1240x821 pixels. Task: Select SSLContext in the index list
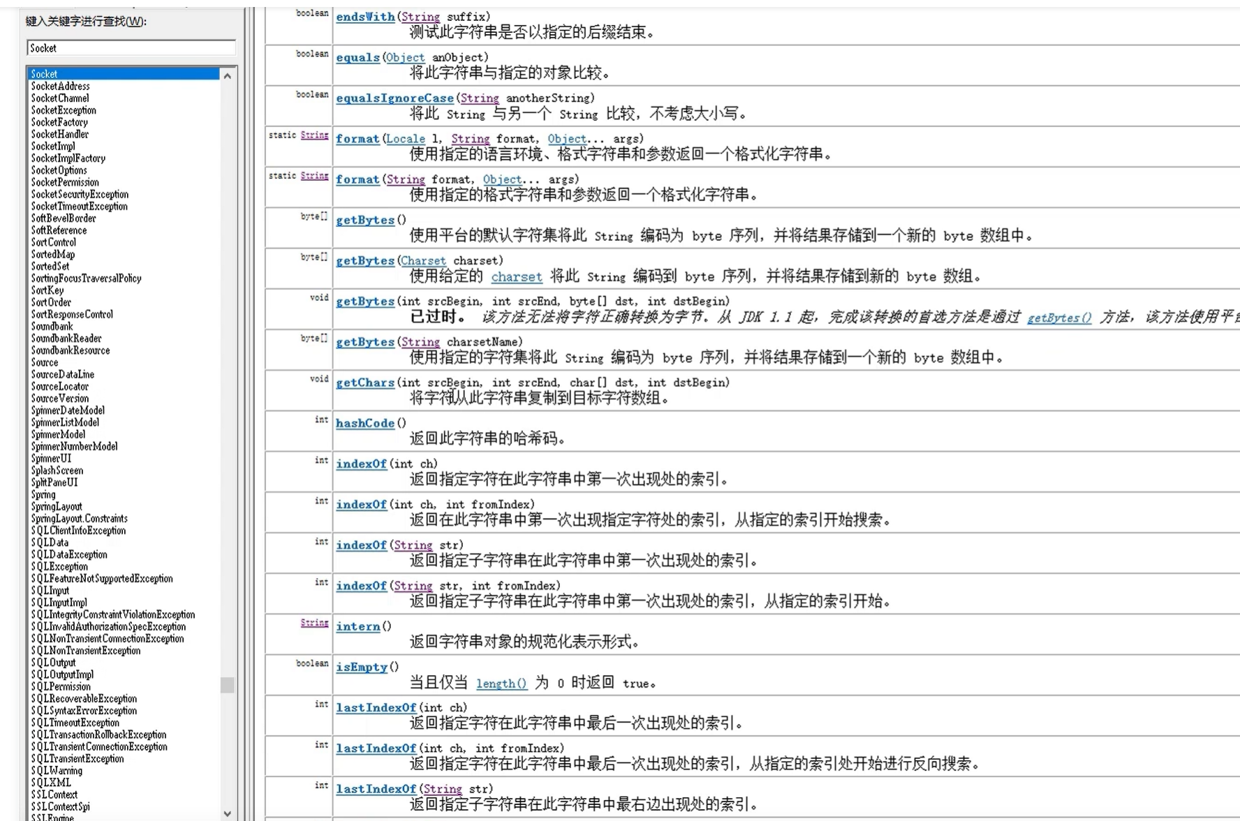coord(54,794)
